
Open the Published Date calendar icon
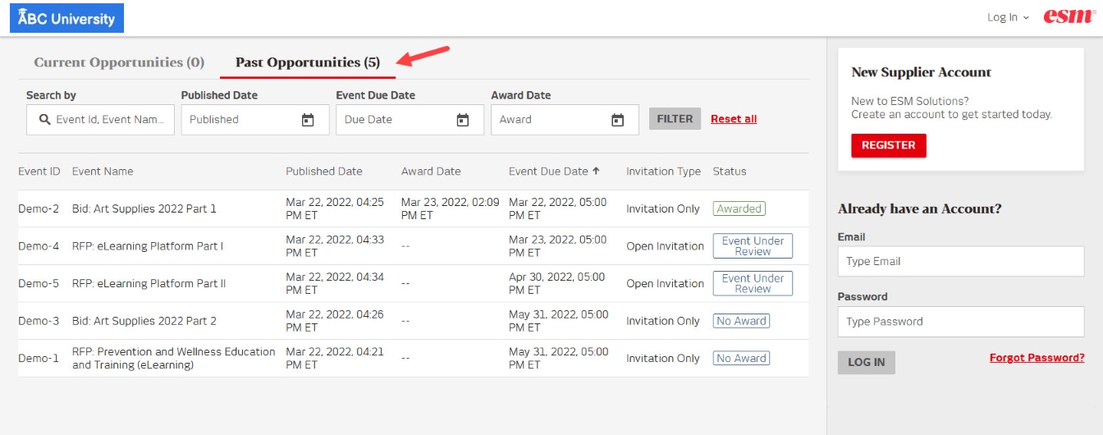(x=308, y=120)
